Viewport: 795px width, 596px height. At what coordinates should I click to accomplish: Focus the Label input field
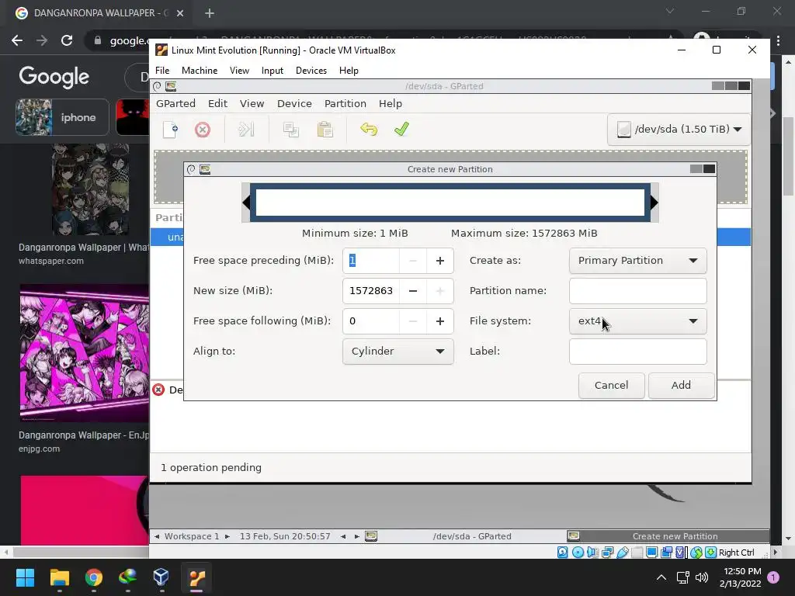click(638, 352)
